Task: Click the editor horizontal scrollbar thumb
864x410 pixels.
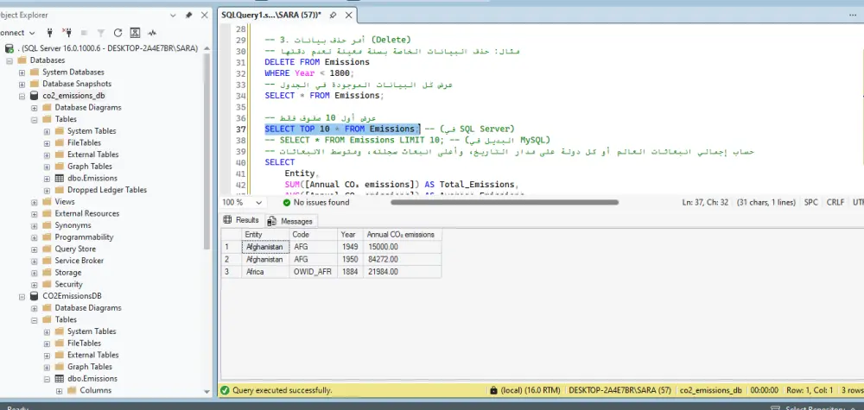Action: [505, 202]
